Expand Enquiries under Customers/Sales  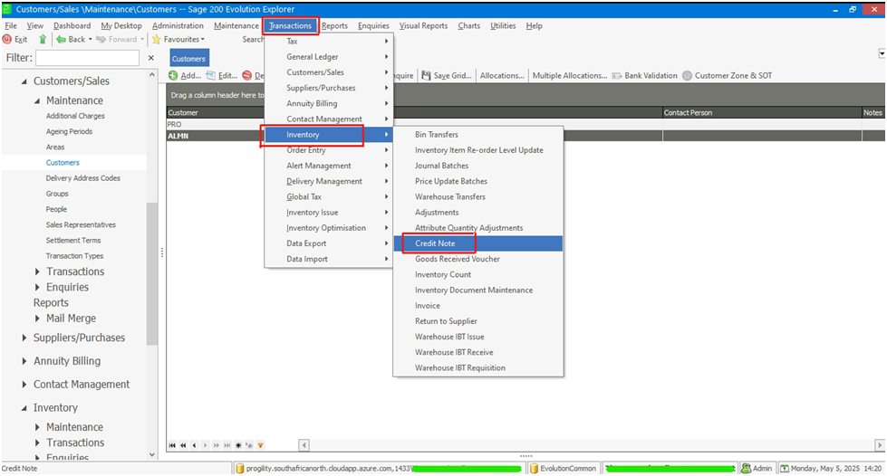pos(37,287)
